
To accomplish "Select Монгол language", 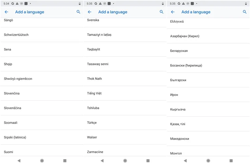I will [208, 151].
